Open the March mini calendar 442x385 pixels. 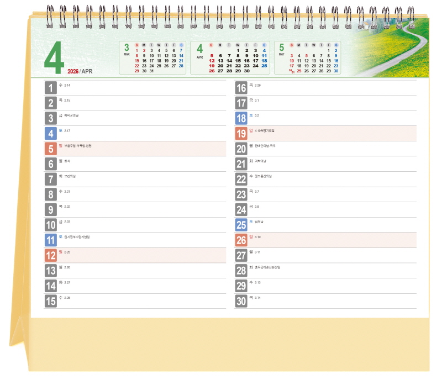click(x=154, y=57)
